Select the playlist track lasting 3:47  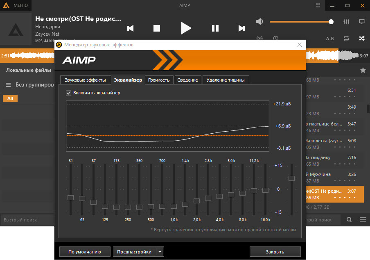point(335,127)
